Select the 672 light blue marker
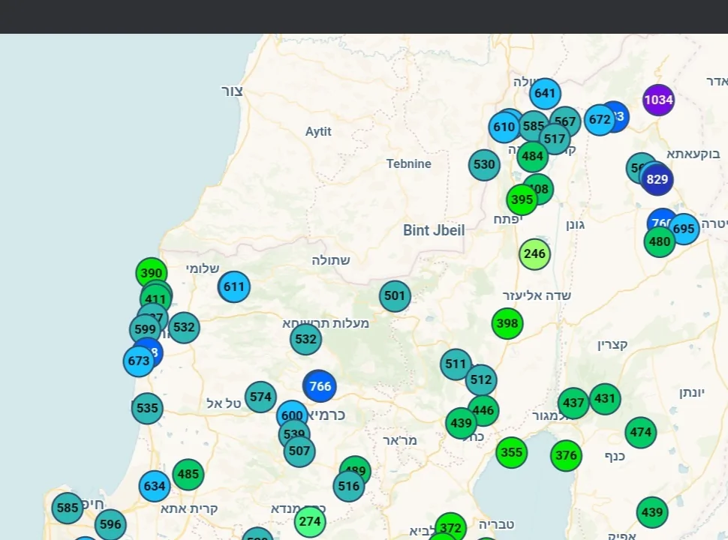Image resolution: width=728 pixels, height=540 pixels. point(599,120)
